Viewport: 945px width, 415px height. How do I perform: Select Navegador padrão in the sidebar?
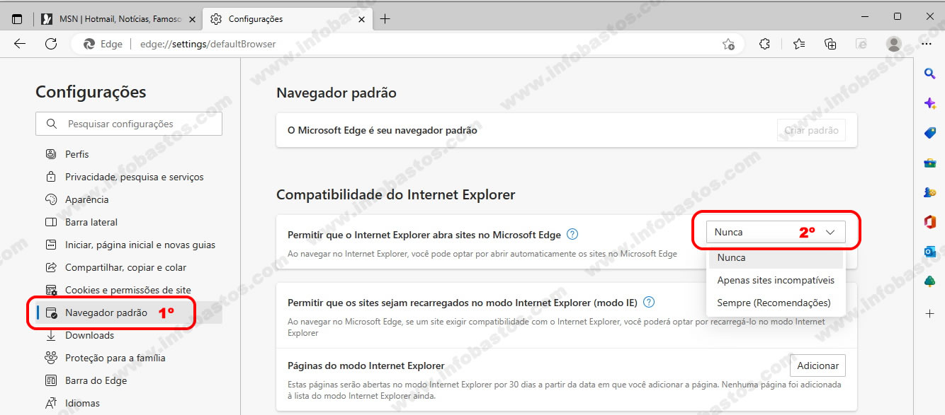coord(129,312)
